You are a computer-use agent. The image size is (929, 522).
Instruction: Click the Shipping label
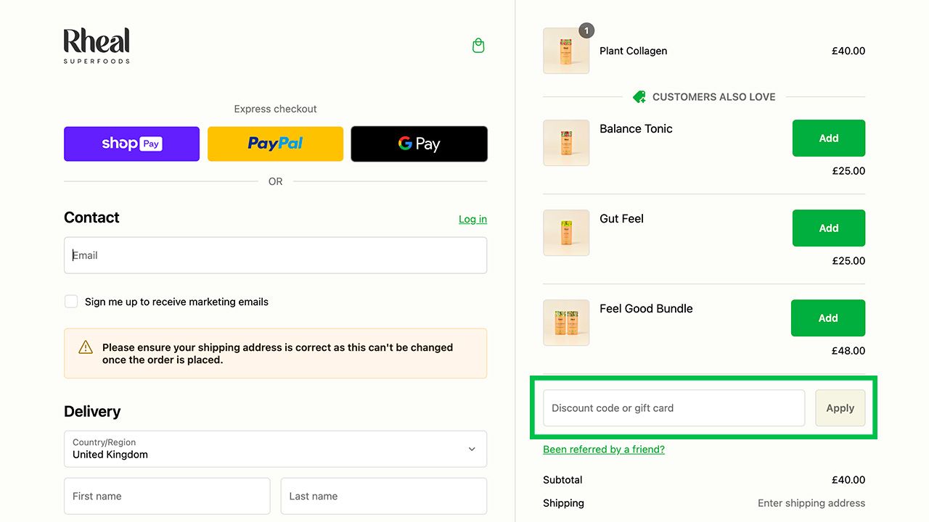click(x=563, y=503)
